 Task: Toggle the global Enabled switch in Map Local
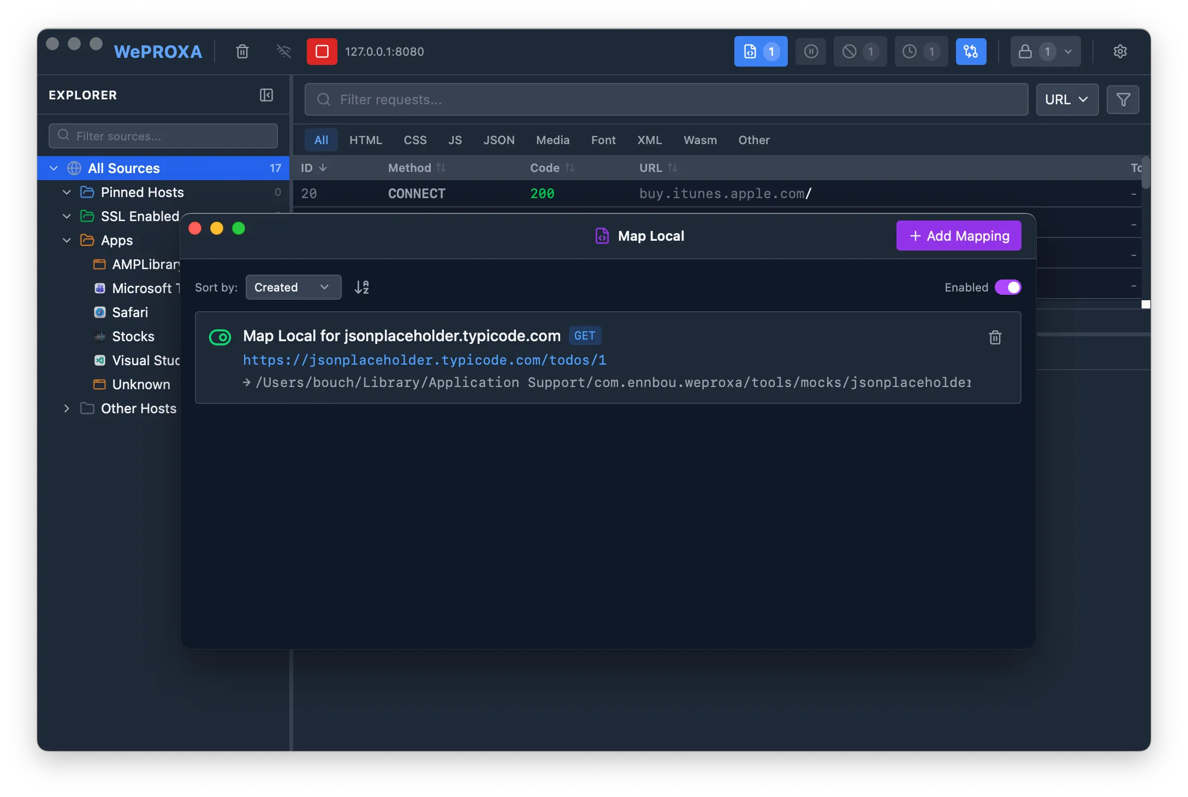pyautogui.click(x=1007, y=287)
